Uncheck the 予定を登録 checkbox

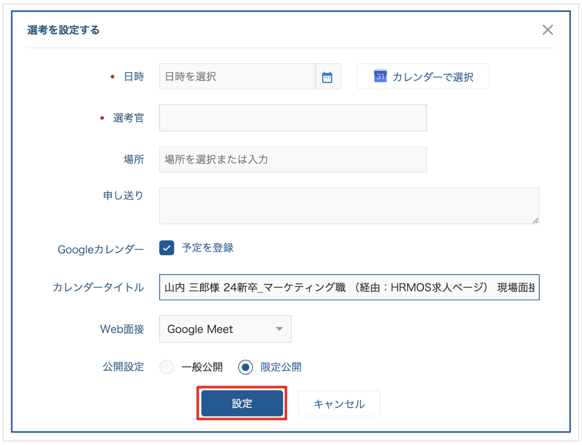coord(167,248)
